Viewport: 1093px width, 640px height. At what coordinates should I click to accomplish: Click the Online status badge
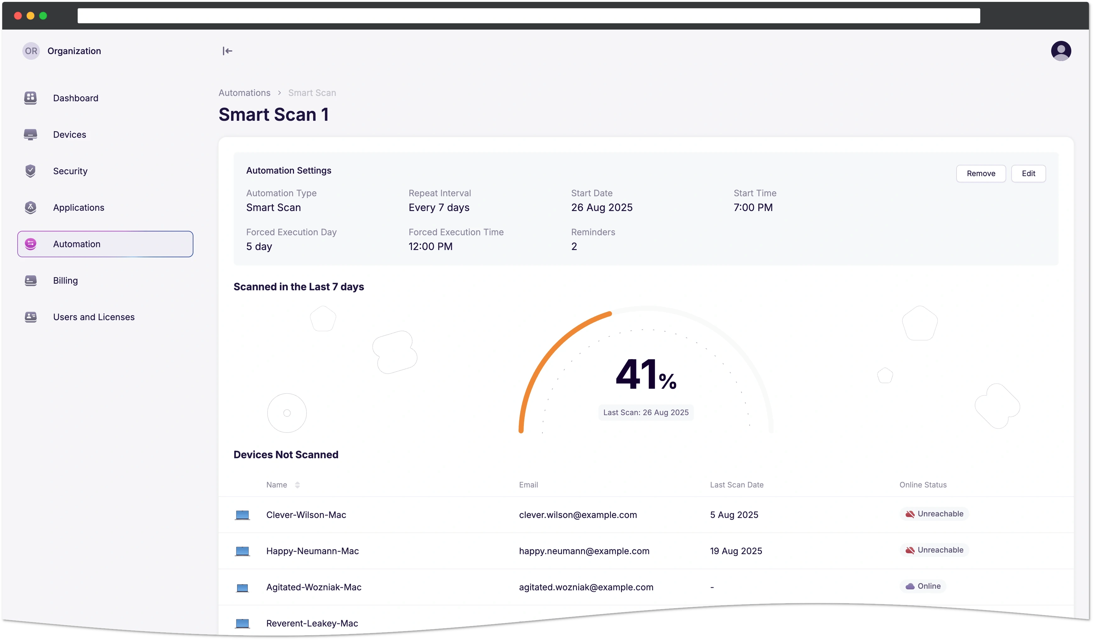(x=923, y=586)
